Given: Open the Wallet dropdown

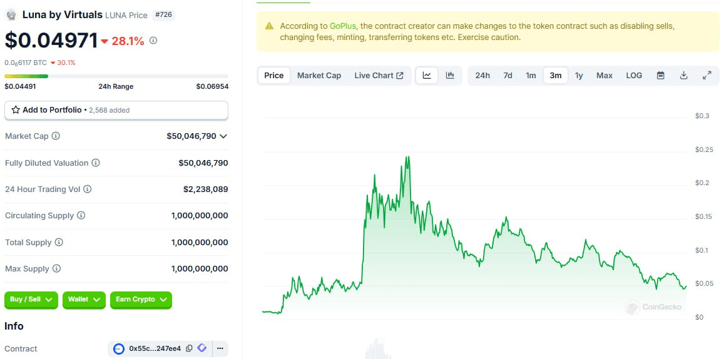Looking at the screenshot, I should (x=84, y=300).
